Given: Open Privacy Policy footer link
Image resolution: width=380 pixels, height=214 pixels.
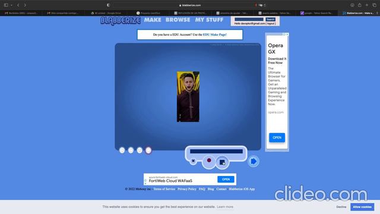Looking at the screenshot, I should (187, 189).
